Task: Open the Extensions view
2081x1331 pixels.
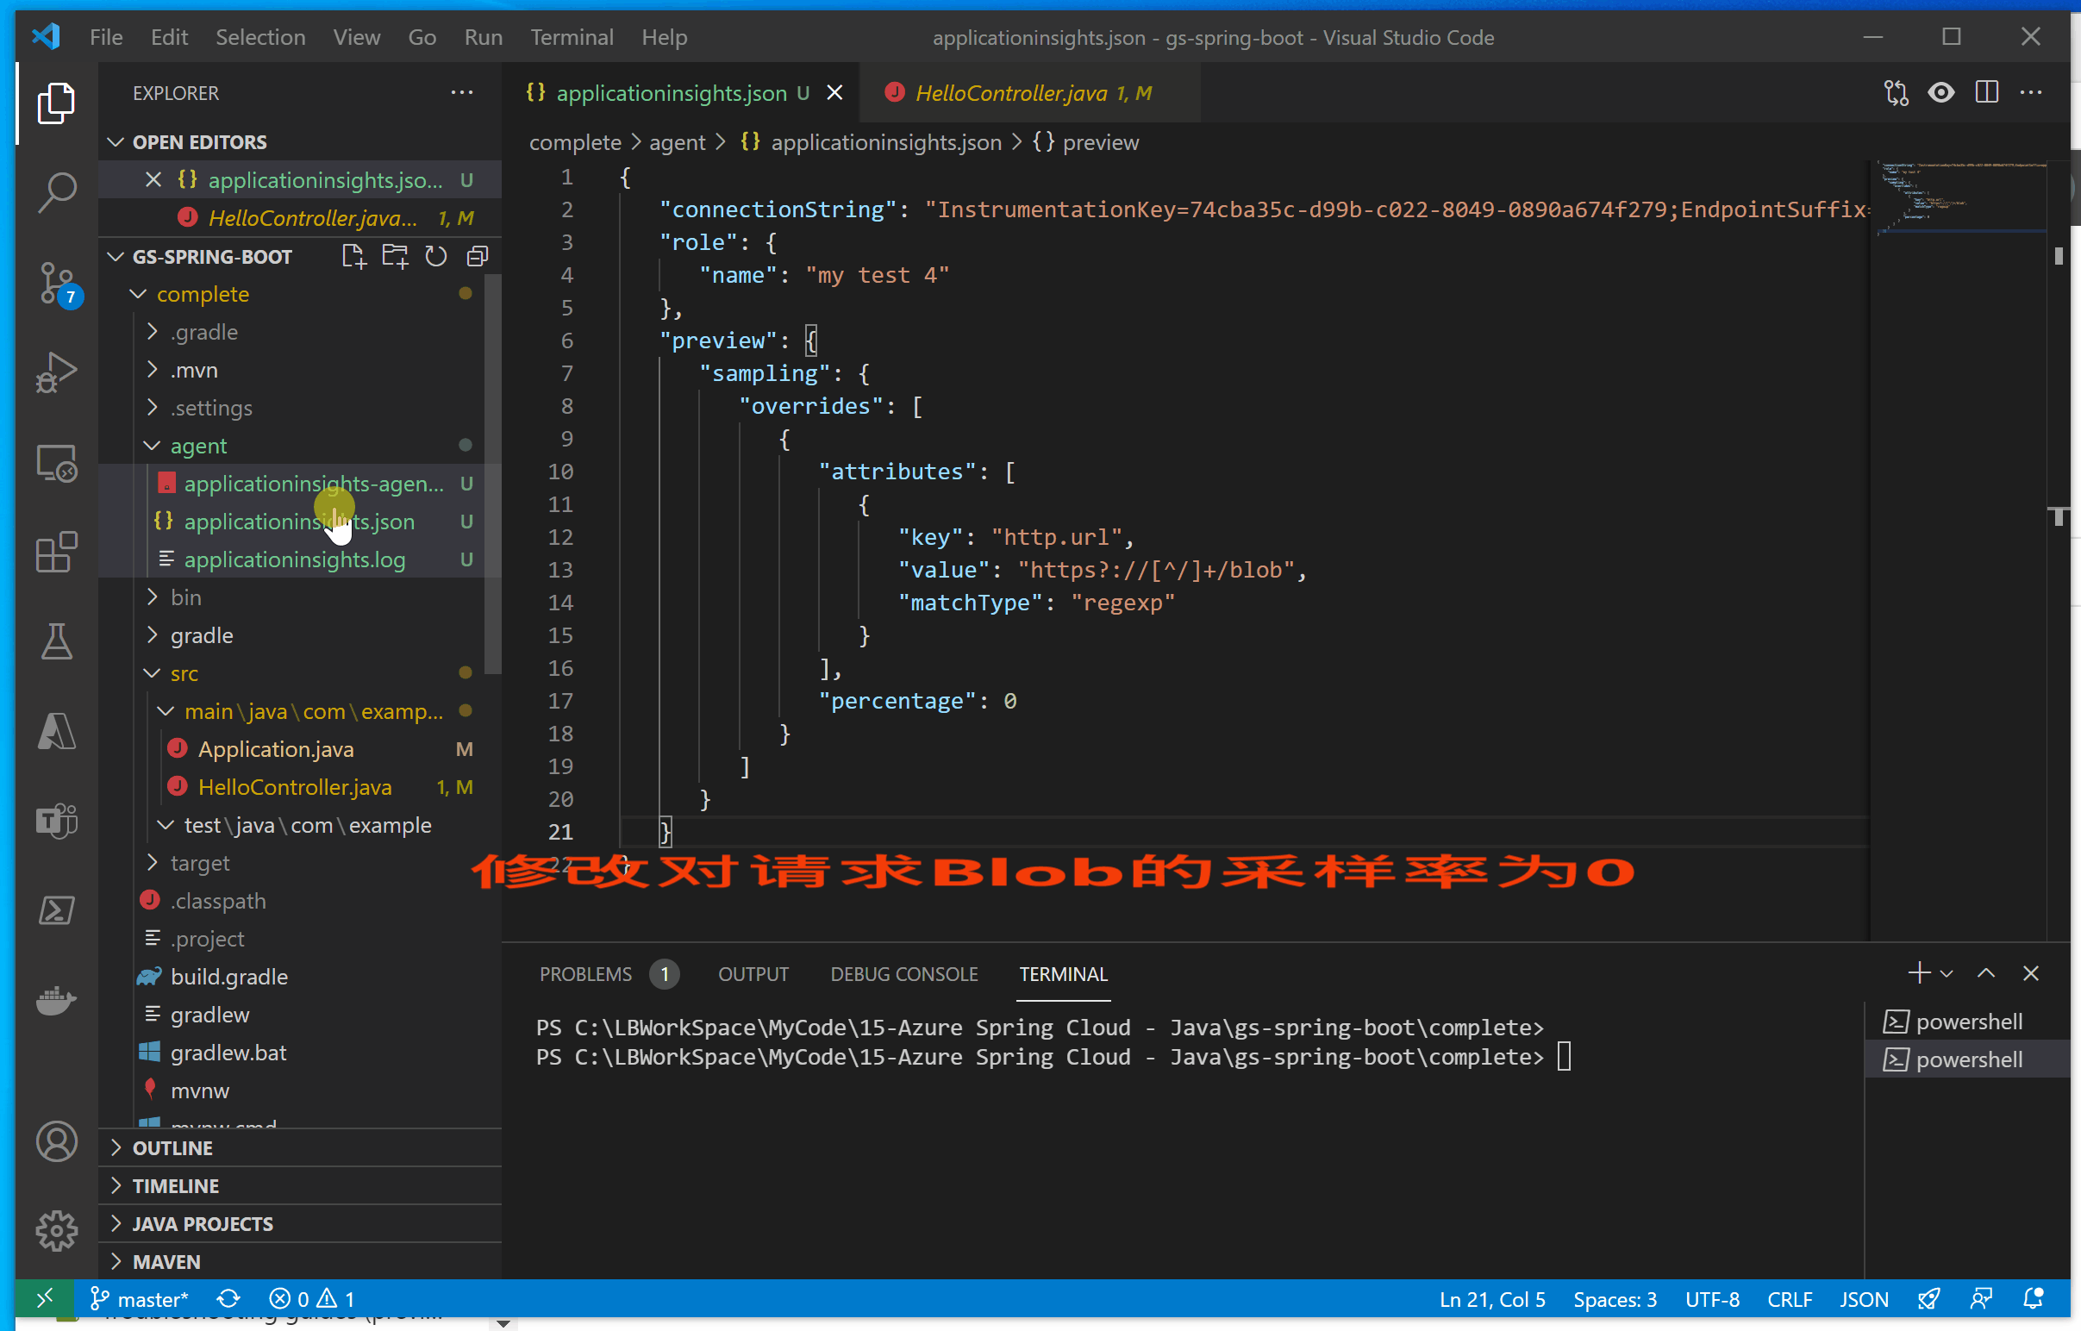Action: (x=57, y=553)
